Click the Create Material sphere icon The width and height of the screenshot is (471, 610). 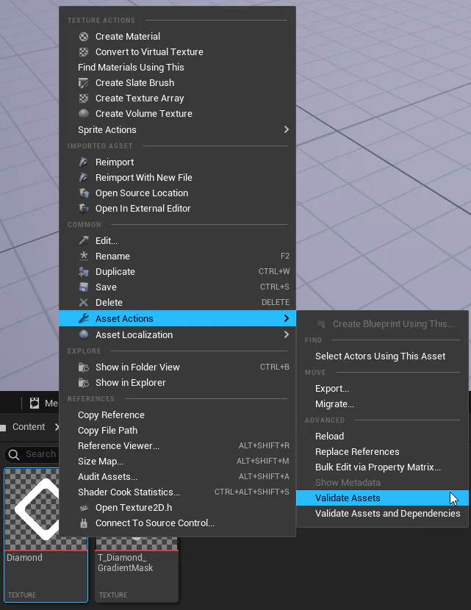click(84, 36)
